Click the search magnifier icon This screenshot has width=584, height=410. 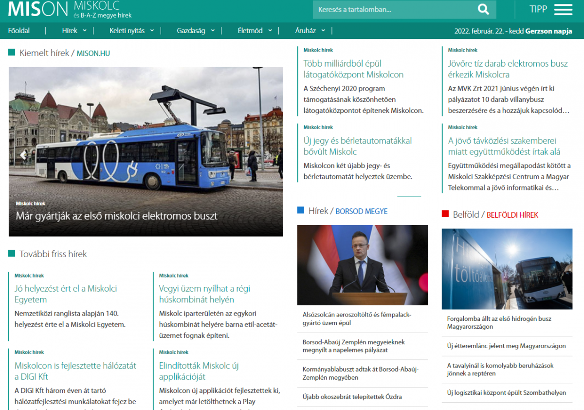(483, 9)
